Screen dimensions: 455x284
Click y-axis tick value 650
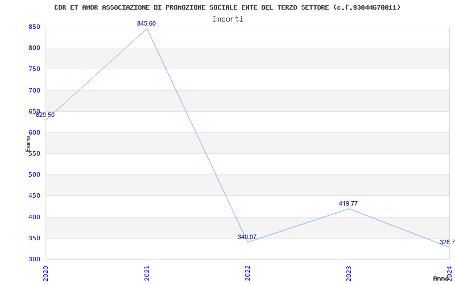pyautogui.click(x=34, y=111)
